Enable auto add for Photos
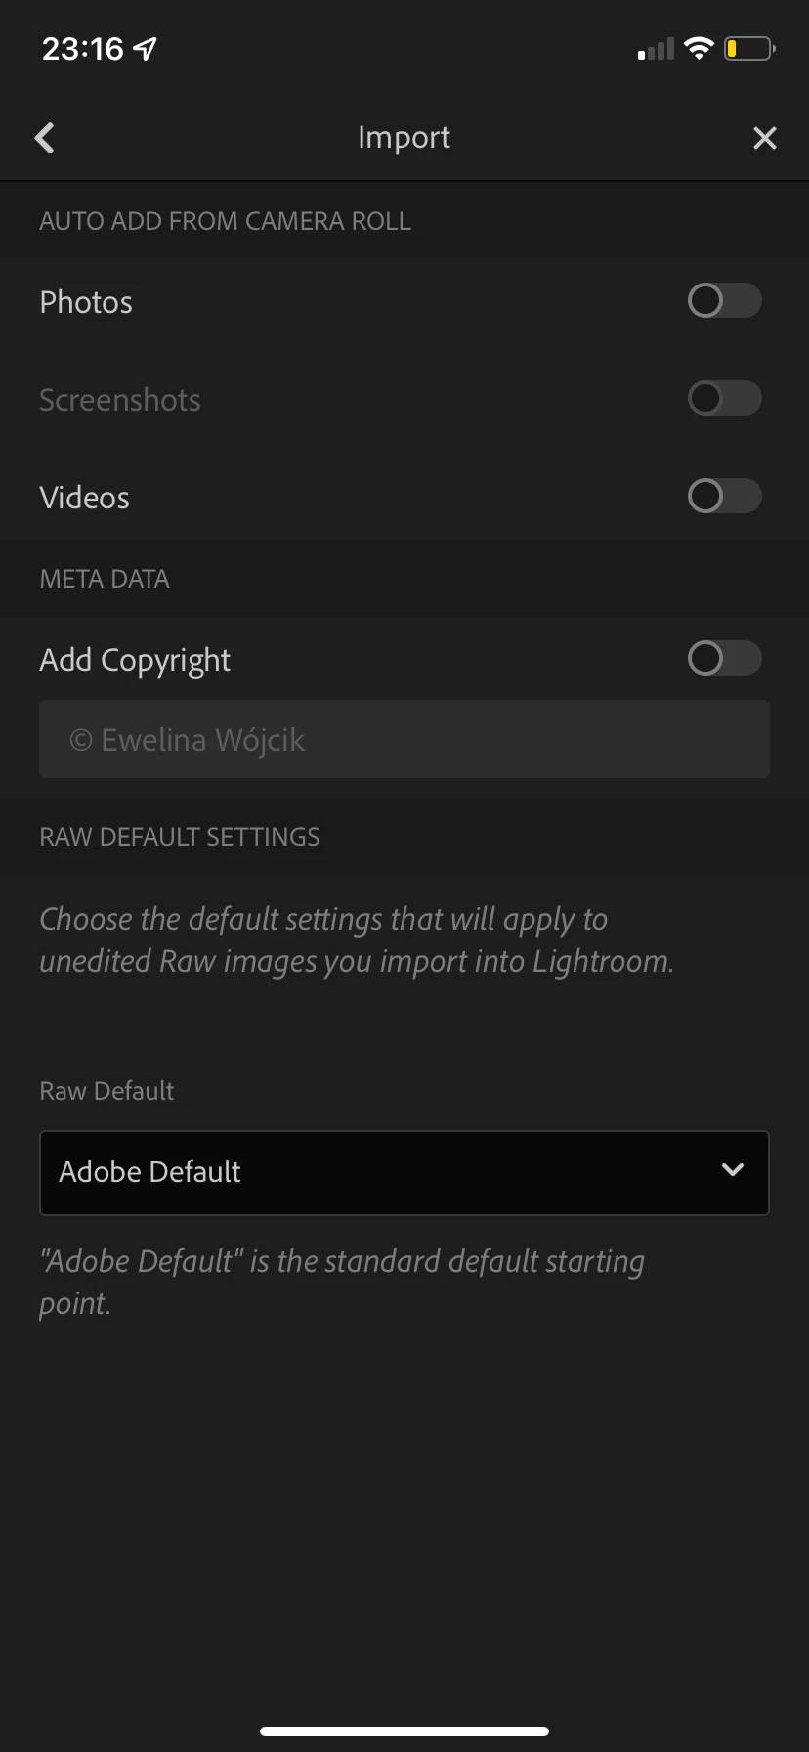The image size is (809, 1752). (x=724, y=301)
